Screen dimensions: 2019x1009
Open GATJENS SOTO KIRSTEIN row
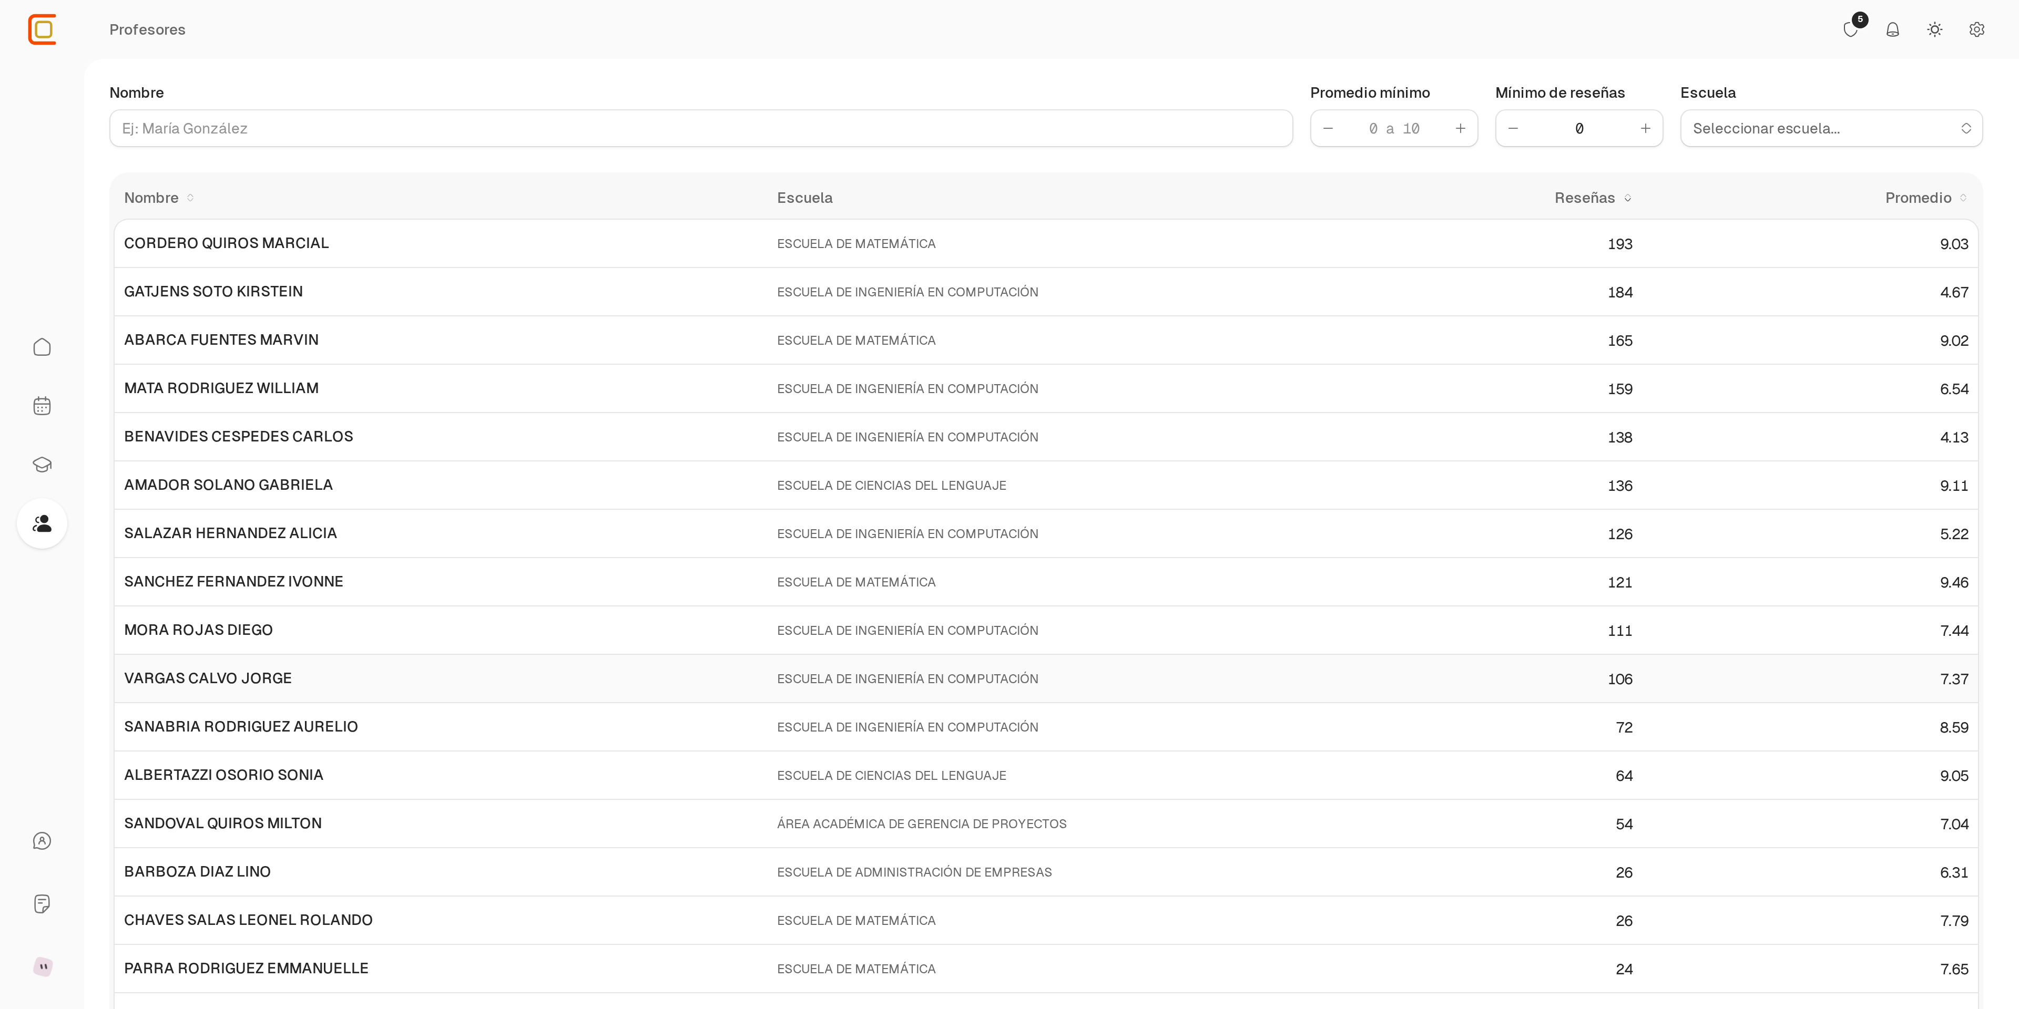[x=1046, y=292]
